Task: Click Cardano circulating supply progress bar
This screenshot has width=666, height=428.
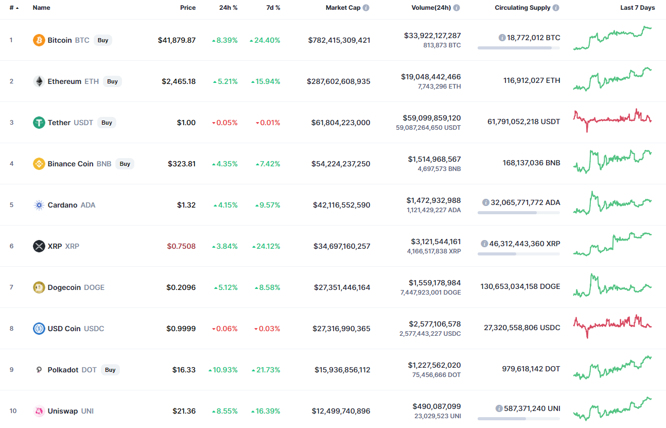Action: 519,213
